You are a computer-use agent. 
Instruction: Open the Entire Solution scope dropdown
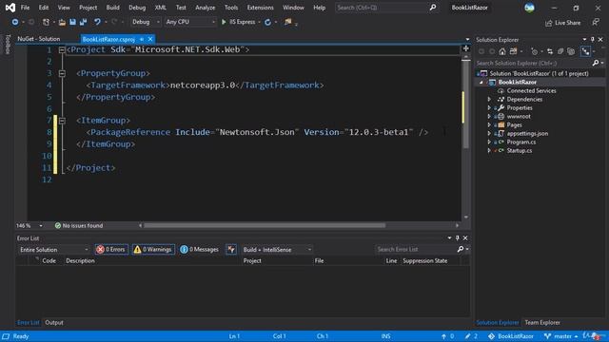click(x=54, y=250)
